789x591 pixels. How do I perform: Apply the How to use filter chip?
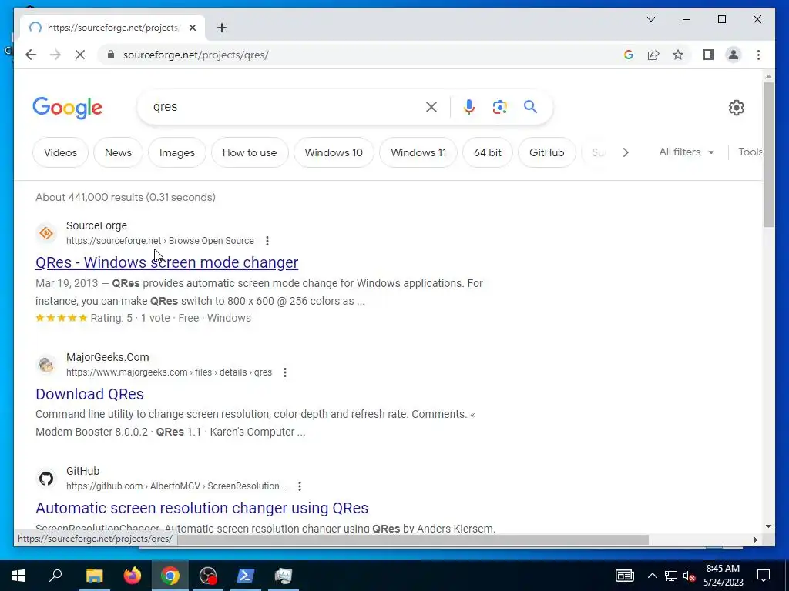250,152
